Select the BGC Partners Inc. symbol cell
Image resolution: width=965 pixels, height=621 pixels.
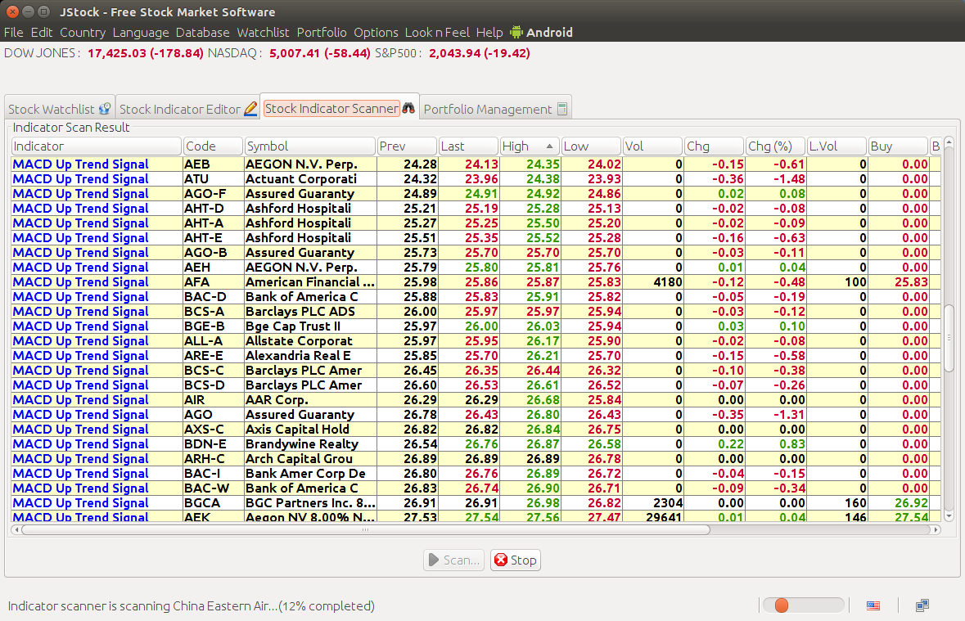(x=310, y=503)
